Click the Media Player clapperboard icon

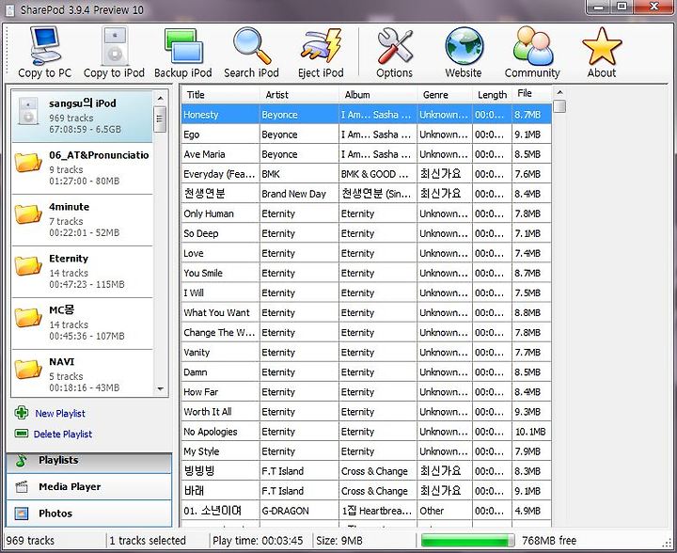pyautogui.click(x=22, y=487)
